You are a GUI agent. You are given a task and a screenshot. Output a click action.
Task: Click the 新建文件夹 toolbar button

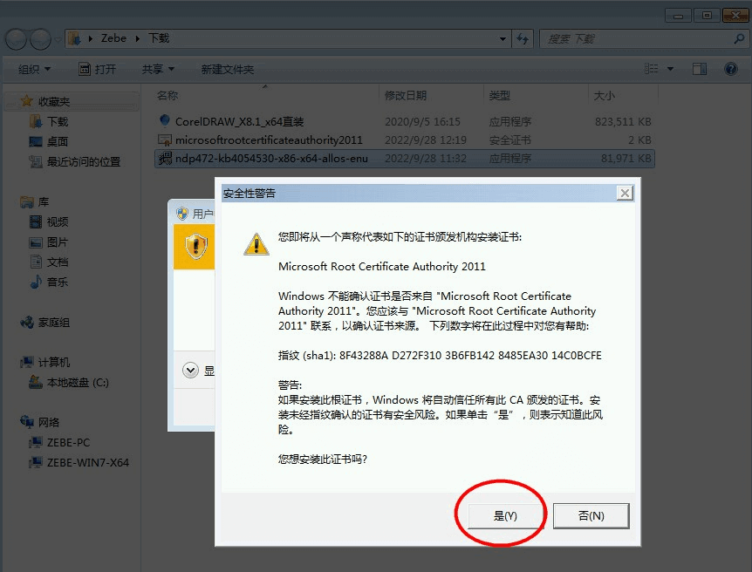pyautogui.click(x=227, y=69)
